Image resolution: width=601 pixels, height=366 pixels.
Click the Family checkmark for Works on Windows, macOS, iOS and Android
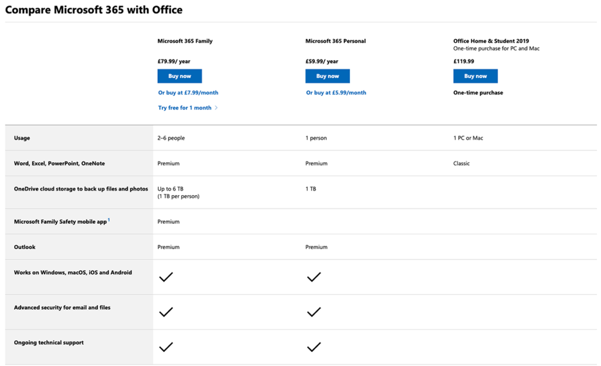[166, 277]
